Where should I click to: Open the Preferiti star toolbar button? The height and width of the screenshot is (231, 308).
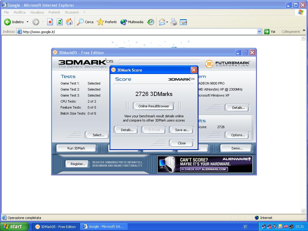pos(107,22)
